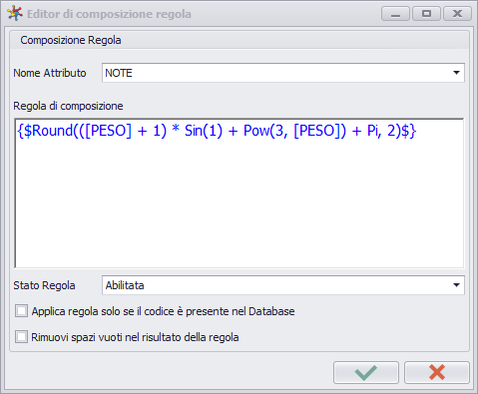Click the 'Stato Regola' label
Image resolution: width=478 pixels, height=394 pixels.
point(44,285)
